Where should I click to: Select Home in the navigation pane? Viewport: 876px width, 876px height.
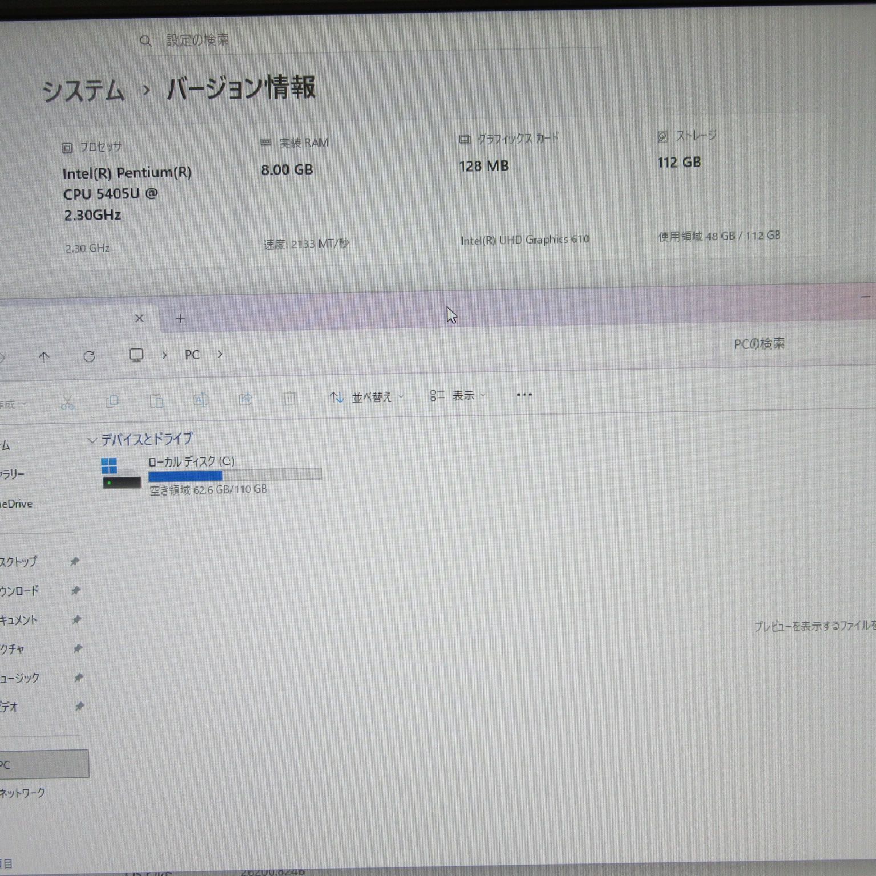pos(5,445)
